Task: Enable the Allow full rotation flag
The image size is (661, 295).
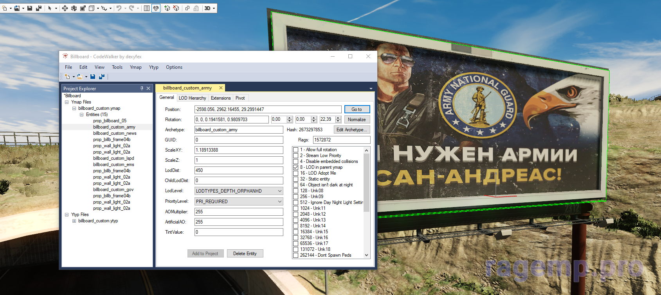Action: [x=296, y=150]
